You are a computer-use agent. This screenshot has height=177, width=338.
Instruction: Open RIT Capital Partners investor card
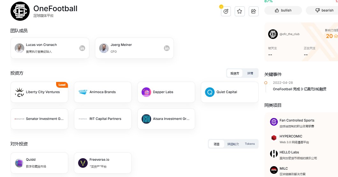point(103,119)
